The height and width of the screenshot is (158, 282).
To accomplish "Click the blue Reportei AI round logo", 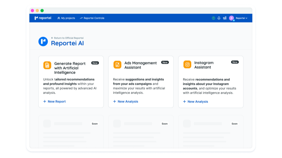I will (x=43, y=41).
